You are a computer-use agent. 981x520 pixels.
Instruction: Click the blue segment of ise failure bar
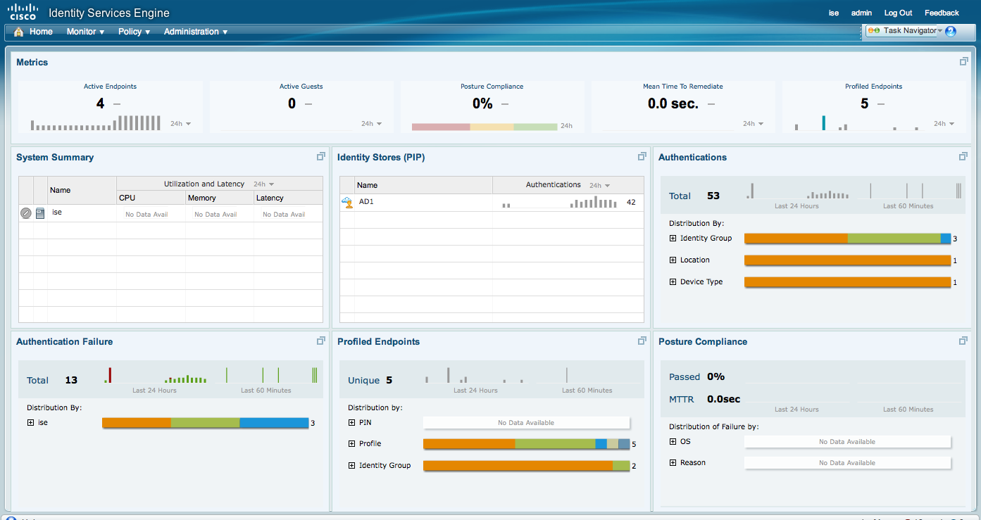click(x=273, y=423)
